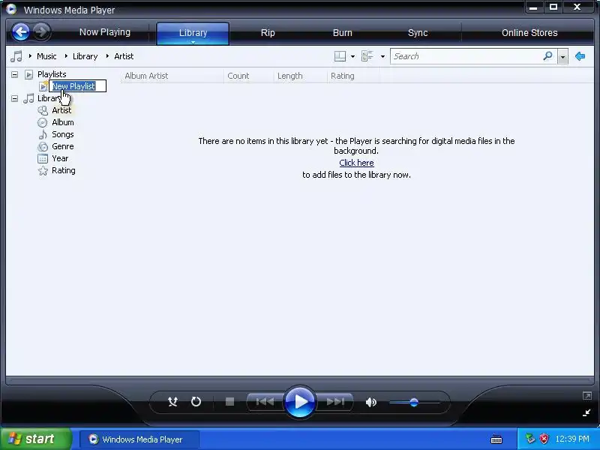600x450 pixels.
Task: Open the Sync tab
Action: click(418, 33)
